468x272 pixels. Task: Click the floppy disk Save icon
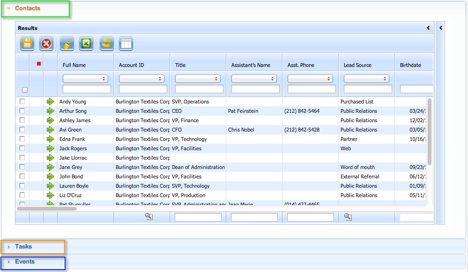click(x=27, y=44)
